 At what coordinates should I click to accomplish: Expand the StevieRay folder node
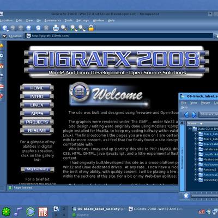pyautogui.click(x=196, y=180)
